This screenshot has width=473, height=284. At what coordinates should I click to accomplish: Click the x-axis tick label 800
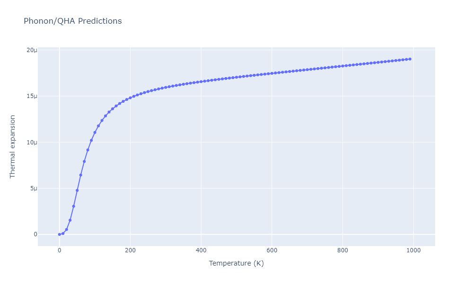pos(343,250)
